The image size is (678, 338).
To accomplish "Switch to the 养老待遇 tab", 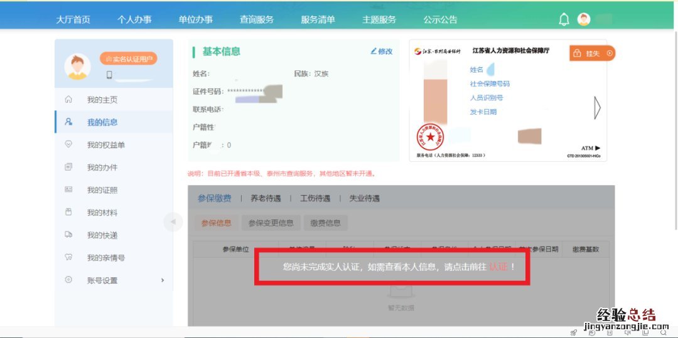I will pyautogui.click(x=266, y=198).
